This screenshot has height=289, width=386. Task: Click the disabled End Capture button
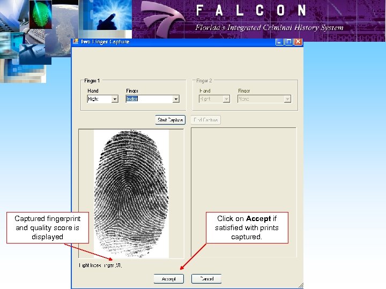[206, 120]
